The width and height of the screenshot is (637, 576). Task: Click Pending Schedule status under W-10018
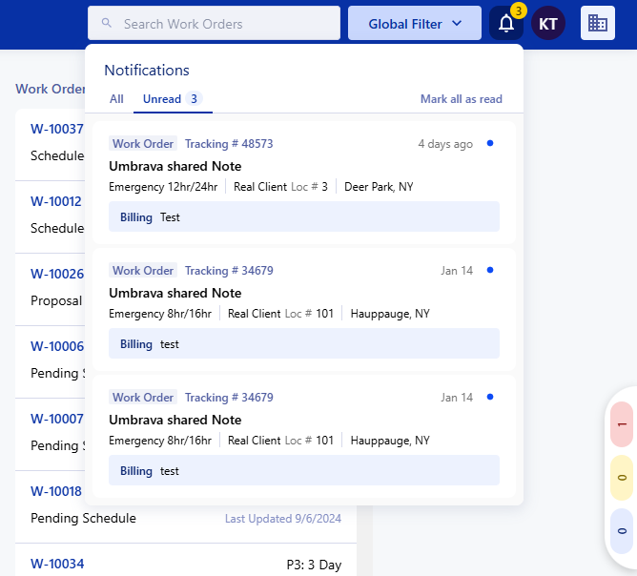83,519
